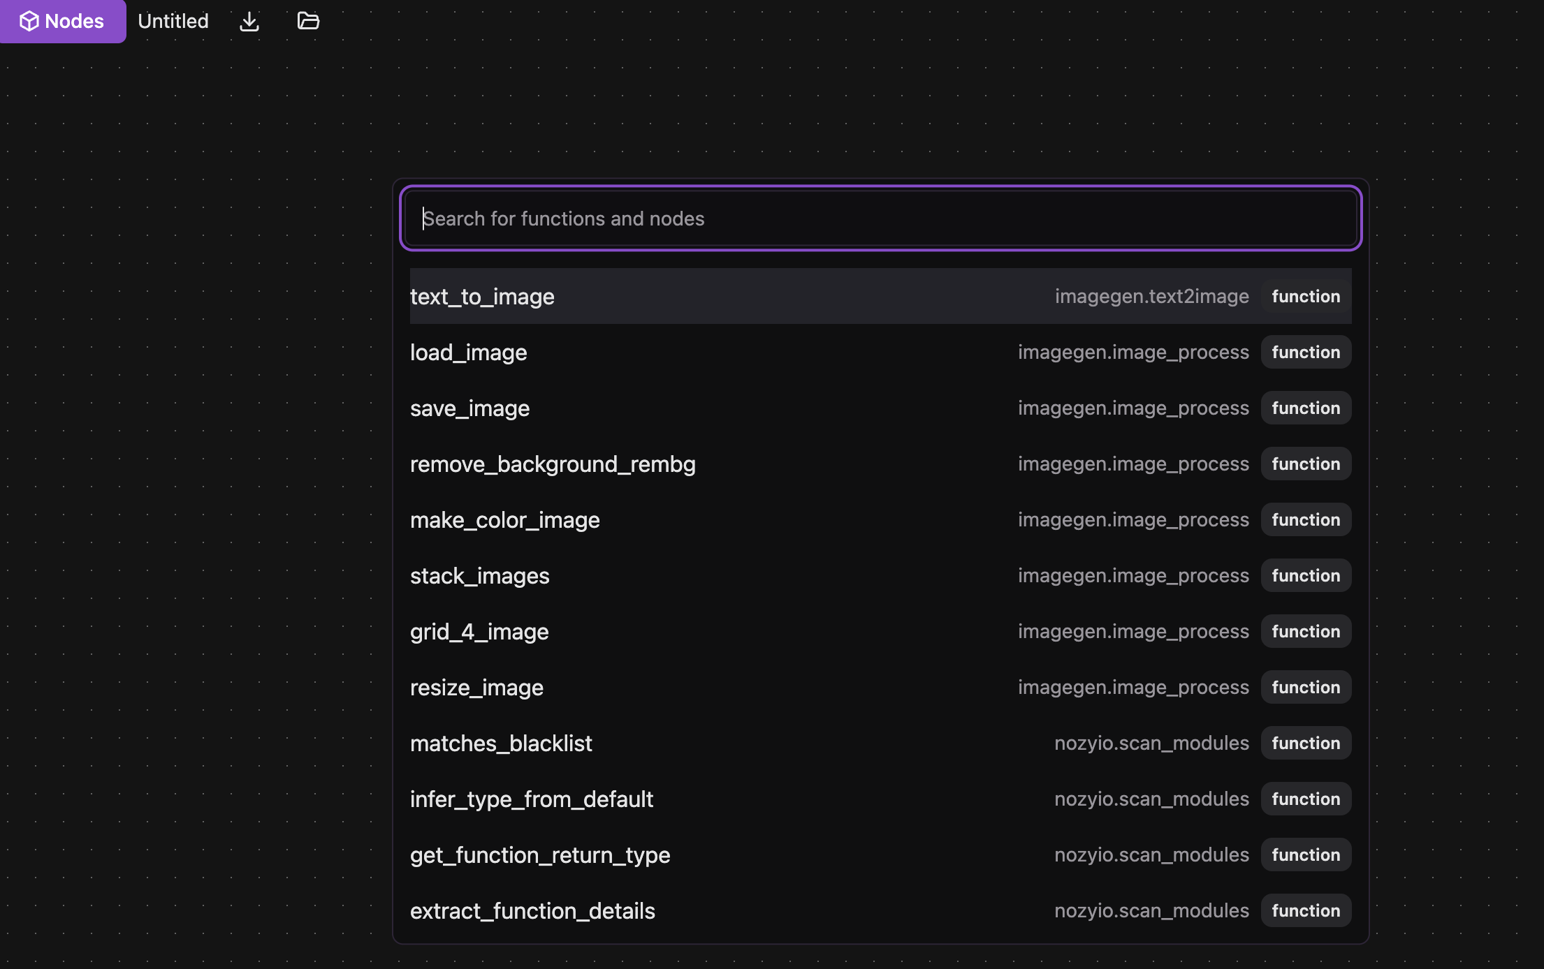This screenshot has width=1544, height=969.
Task: Select grid_4_image from results
Action: point(881,631)
